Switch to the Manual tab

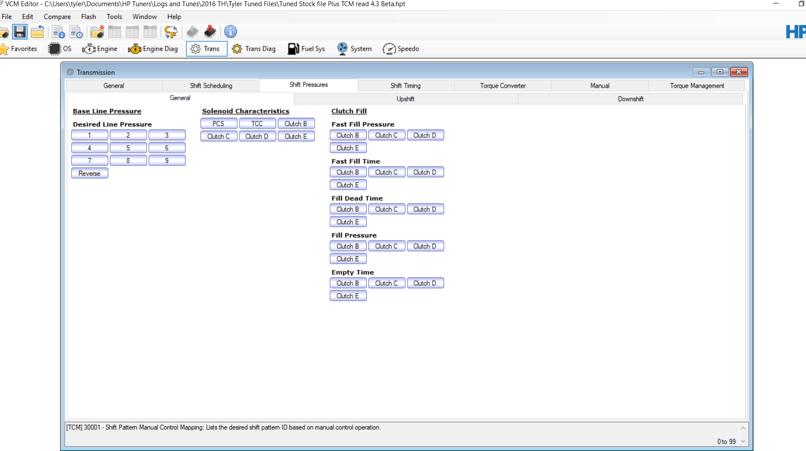600,86
